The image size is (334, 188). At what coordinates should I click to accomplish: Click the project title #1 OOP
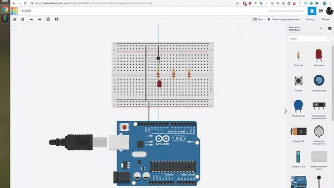click(27, 11)
